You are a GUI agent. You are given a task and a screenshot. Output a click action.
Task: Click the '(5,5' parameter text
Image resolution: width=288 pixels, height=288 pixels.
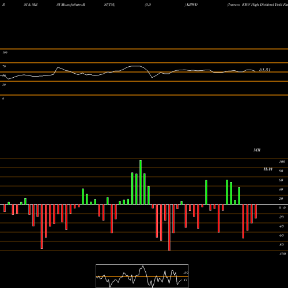click(x=148, y=5)
